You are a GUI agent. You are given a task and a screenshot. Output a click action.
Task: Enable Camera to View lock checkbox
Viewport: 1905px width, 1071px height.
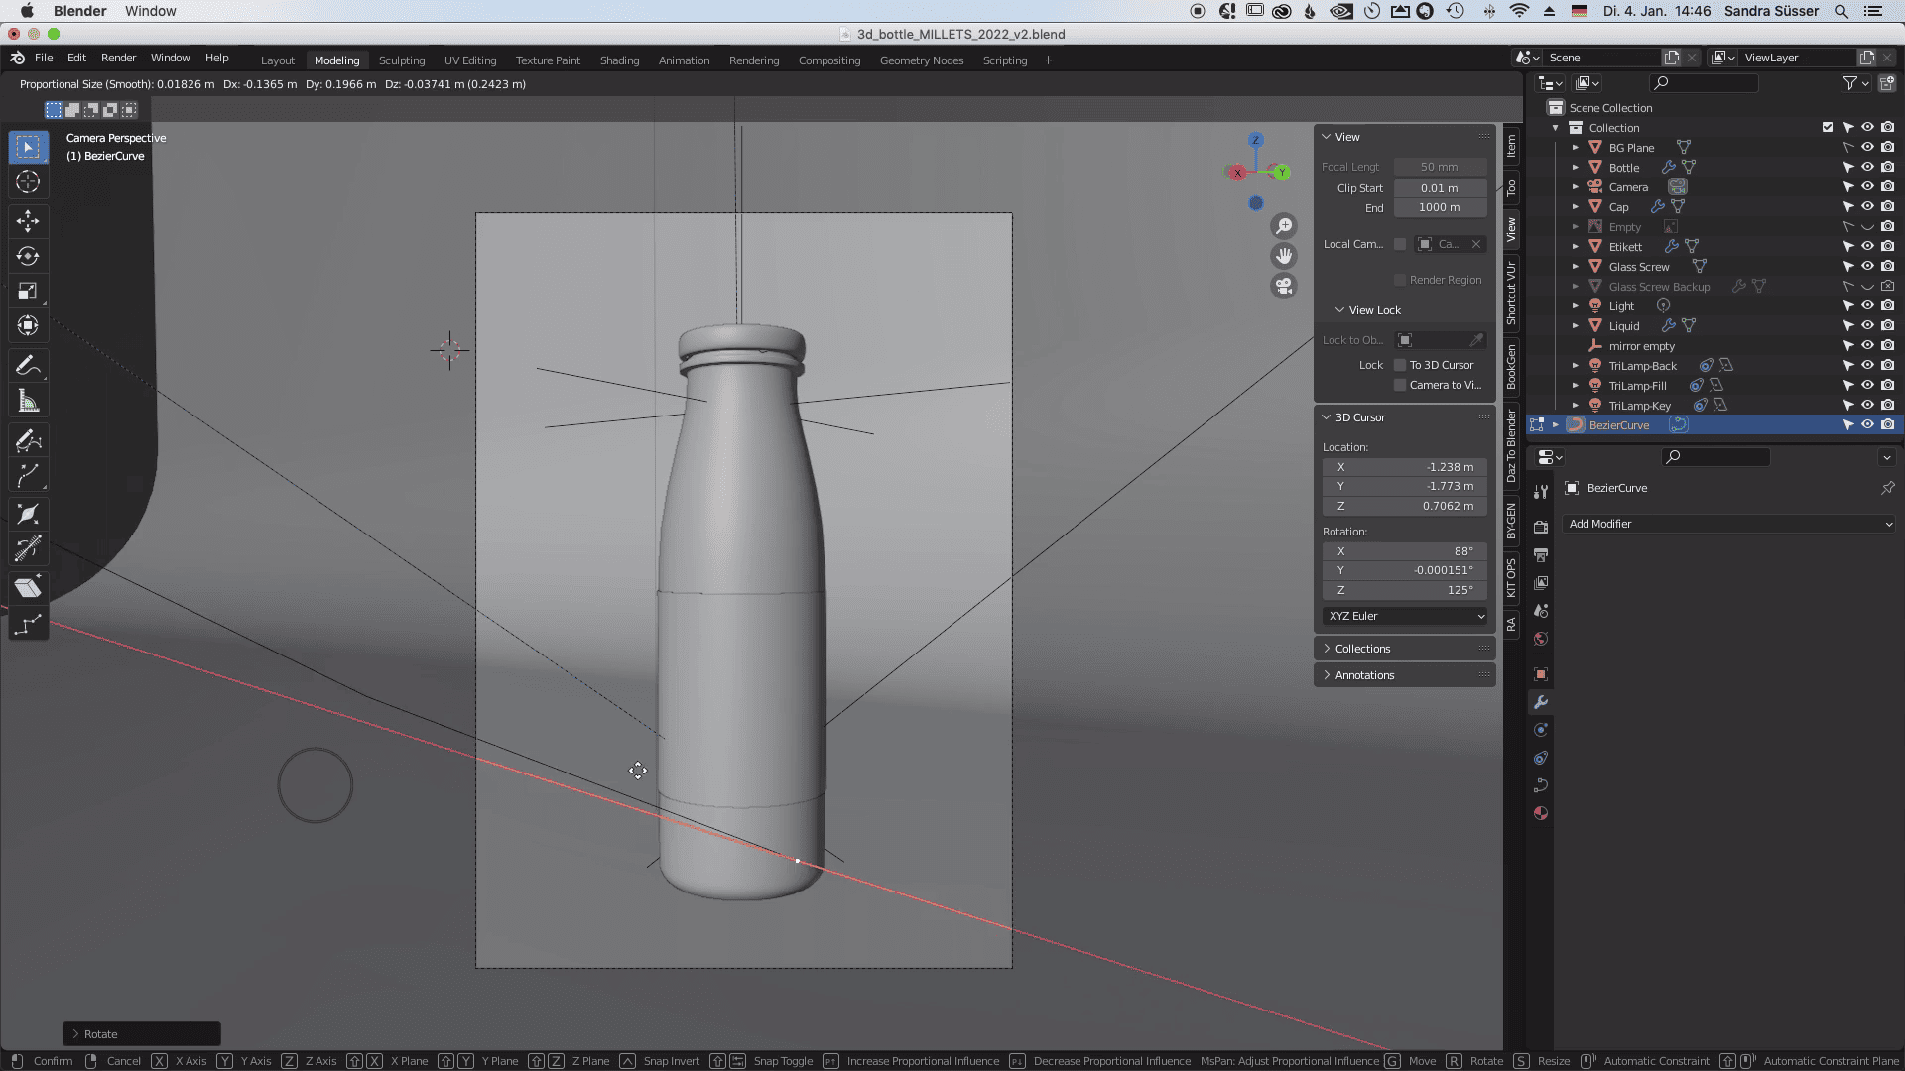pos(1400,385)
